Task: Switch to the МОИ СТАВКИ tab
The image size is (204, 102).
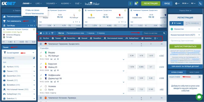Action: point(194,72)
